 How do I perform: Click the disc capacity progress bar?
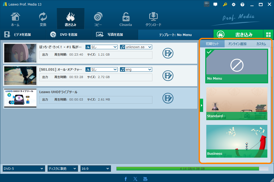pos(192,169)
